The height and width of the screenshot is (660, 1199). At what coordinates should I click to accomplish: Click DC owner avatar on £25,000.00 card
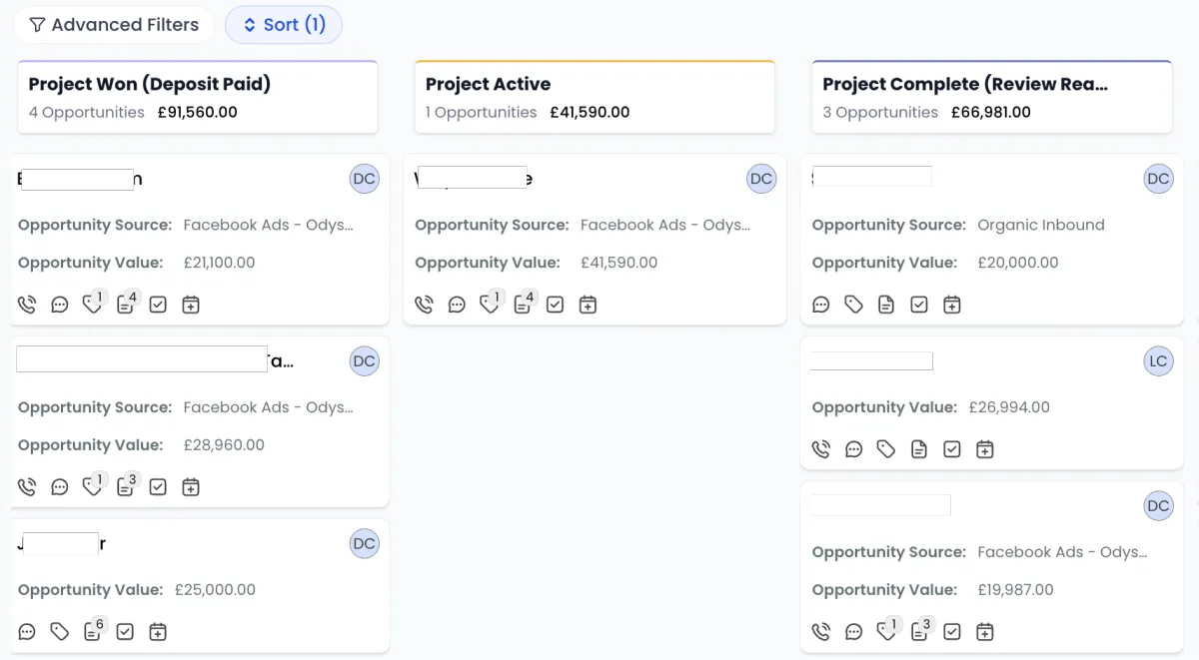tap(364, 544)
